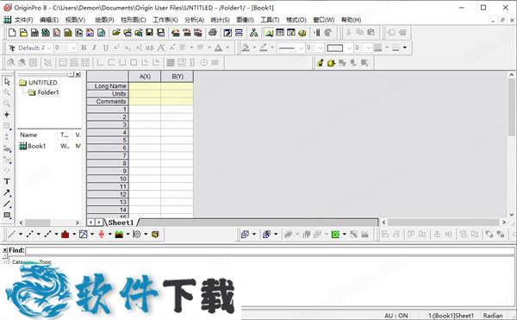This screenshot has height=320, width=517.
Task: Select the Units row header
Action: 108,94
